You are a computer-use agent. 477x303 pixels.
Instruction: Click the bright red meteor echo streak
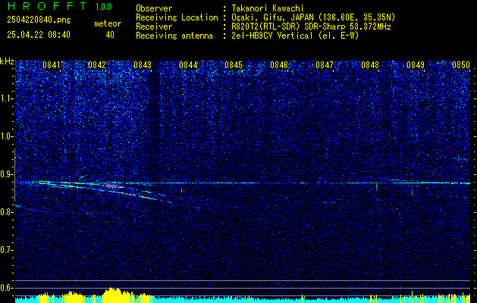pos(115,186)
